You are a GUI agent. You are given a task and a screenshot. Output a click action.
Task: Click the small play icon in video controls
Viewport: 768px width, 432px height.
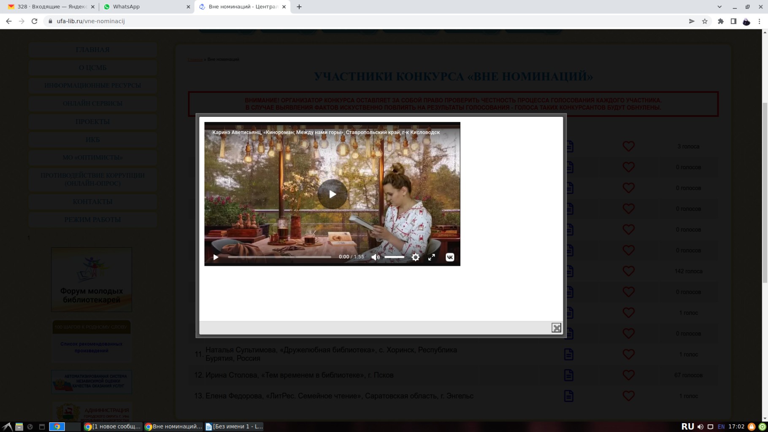(x=216, y=257)
